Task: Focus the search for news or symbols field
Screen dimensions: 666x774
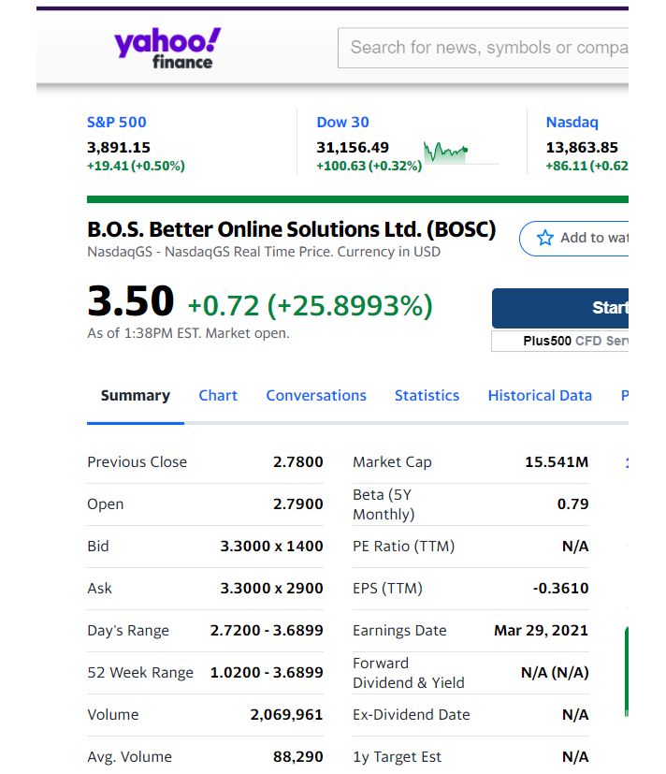Action: pos(484,48)
